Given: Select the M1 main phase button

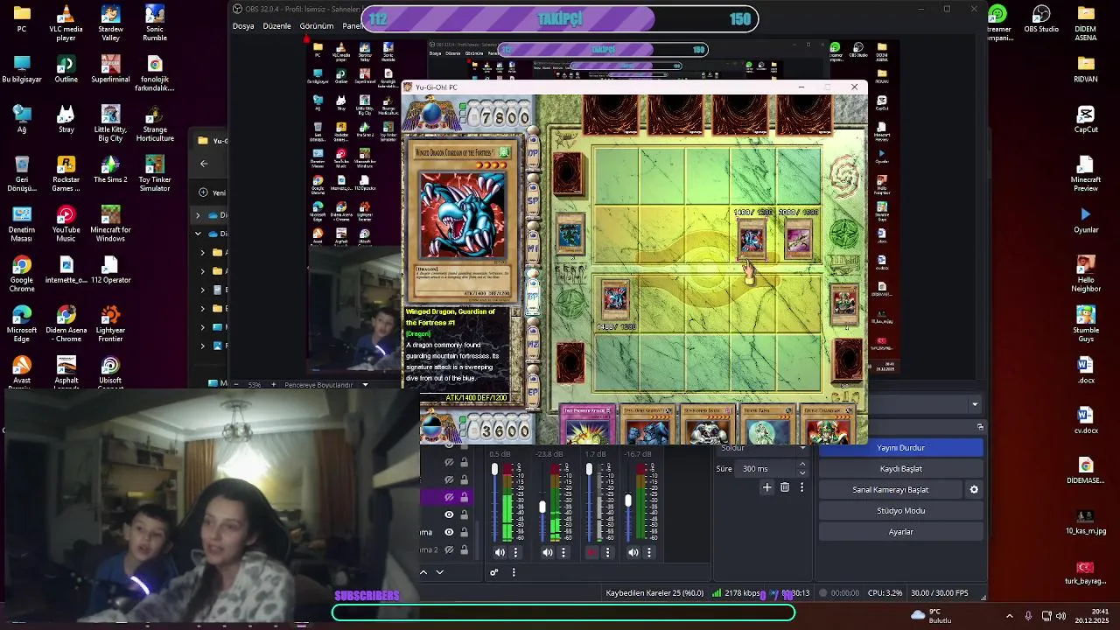Looking at the screenshot, I should (x=533, y=248).
